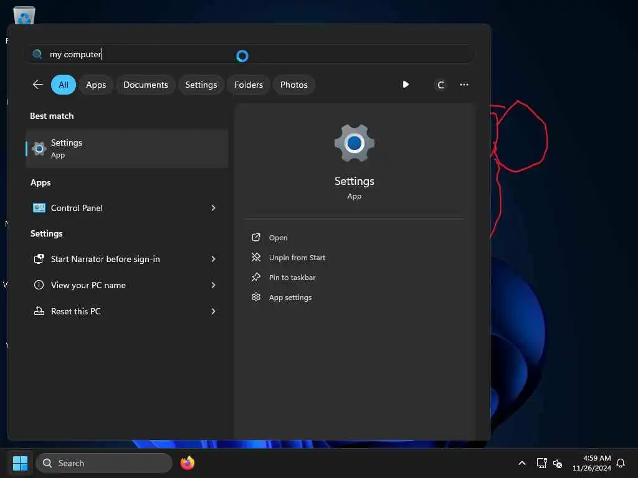This screenshot has height=478, width=638.
Task: Show more filters with play arrow
Action: click(x=405, y=85)
